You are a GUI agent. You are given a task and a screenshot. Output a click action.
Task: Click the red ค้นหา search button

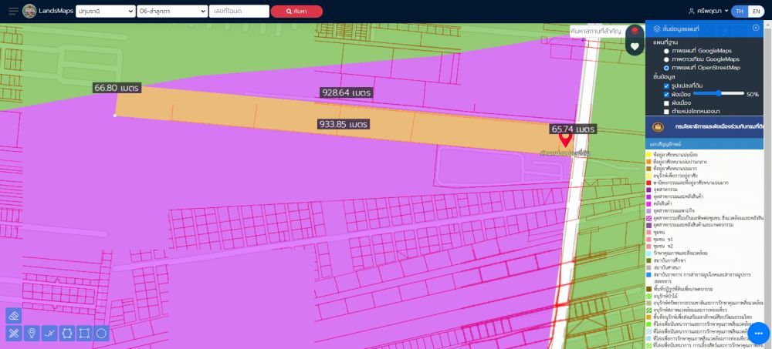pos(296,12)
